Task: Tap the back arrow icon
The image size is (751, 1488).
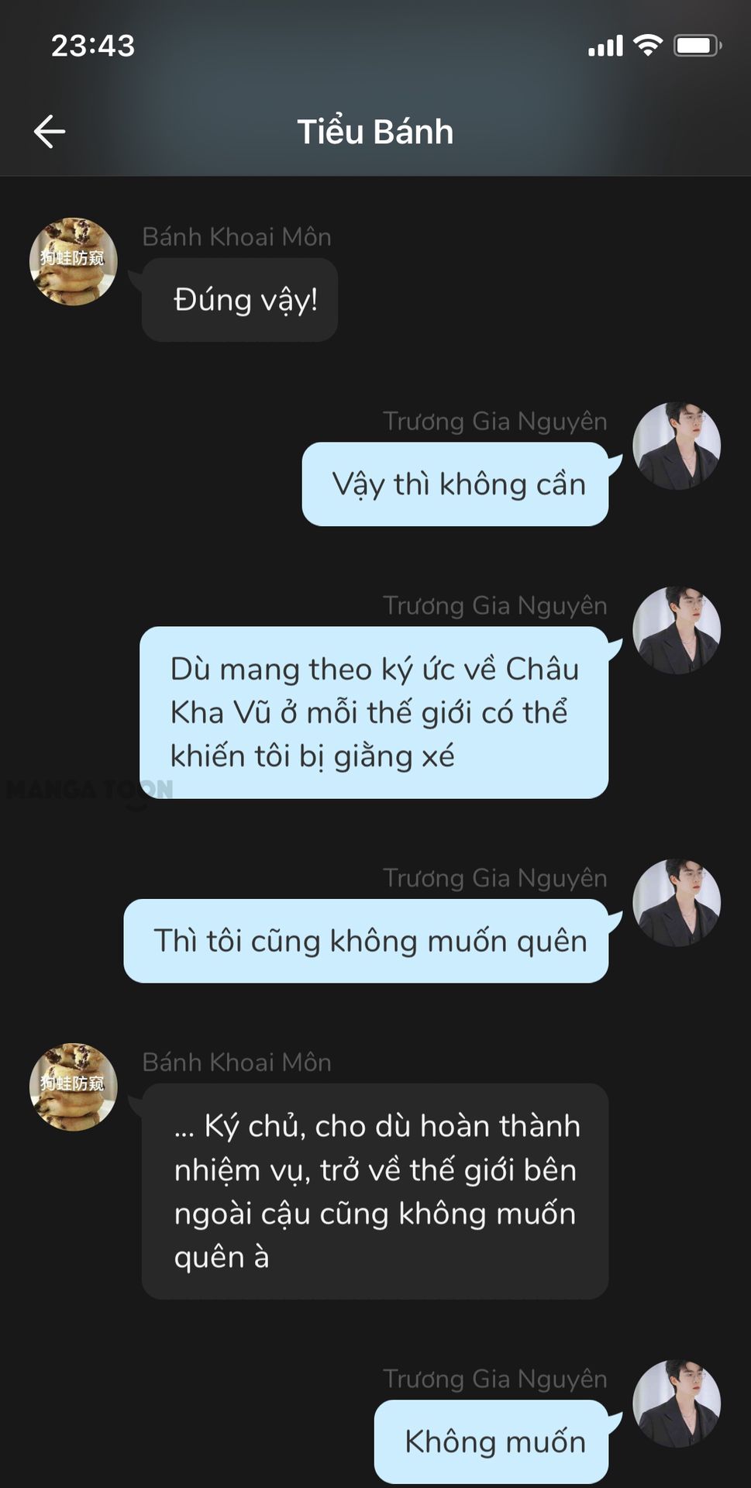Action: (50, 132)
